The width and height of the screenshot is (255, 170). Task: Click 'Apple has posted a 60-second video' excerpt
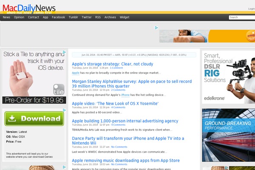tap(97, 112)
